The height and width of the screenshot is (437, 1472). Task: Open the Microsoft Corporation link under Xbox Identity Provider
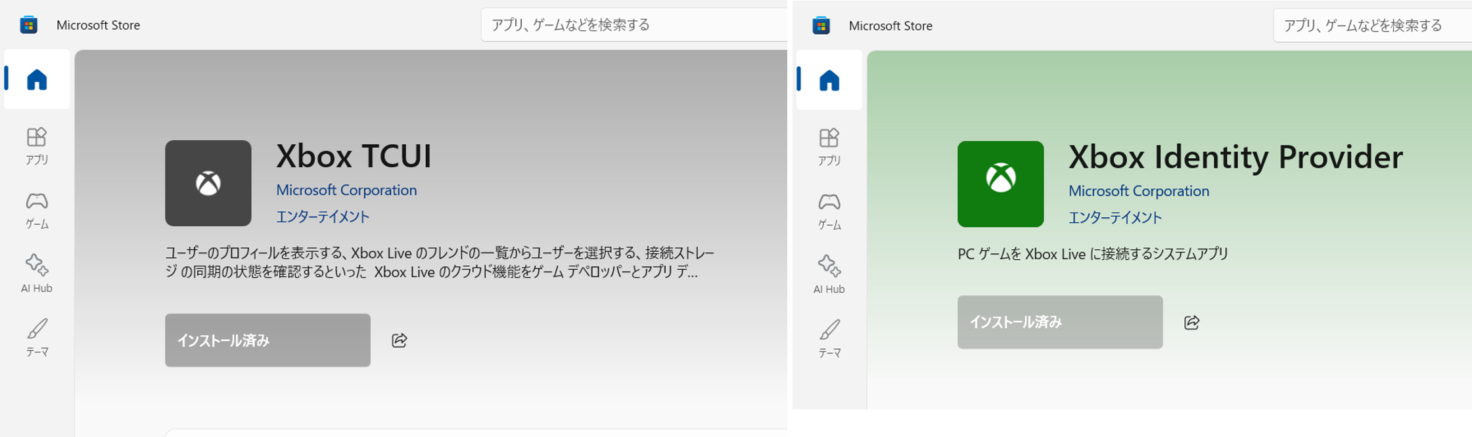pyautogui.click(x=1139, y=191)
